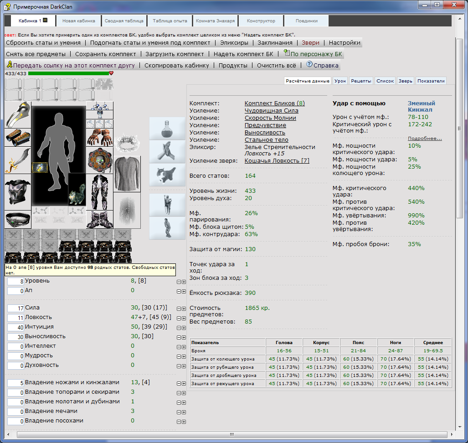
Task: Increase Уровень with plus button
Action: 184,282
